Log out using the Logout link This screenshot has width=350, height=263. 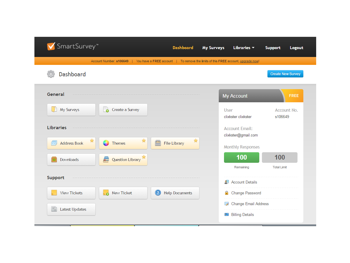(296, 48)
